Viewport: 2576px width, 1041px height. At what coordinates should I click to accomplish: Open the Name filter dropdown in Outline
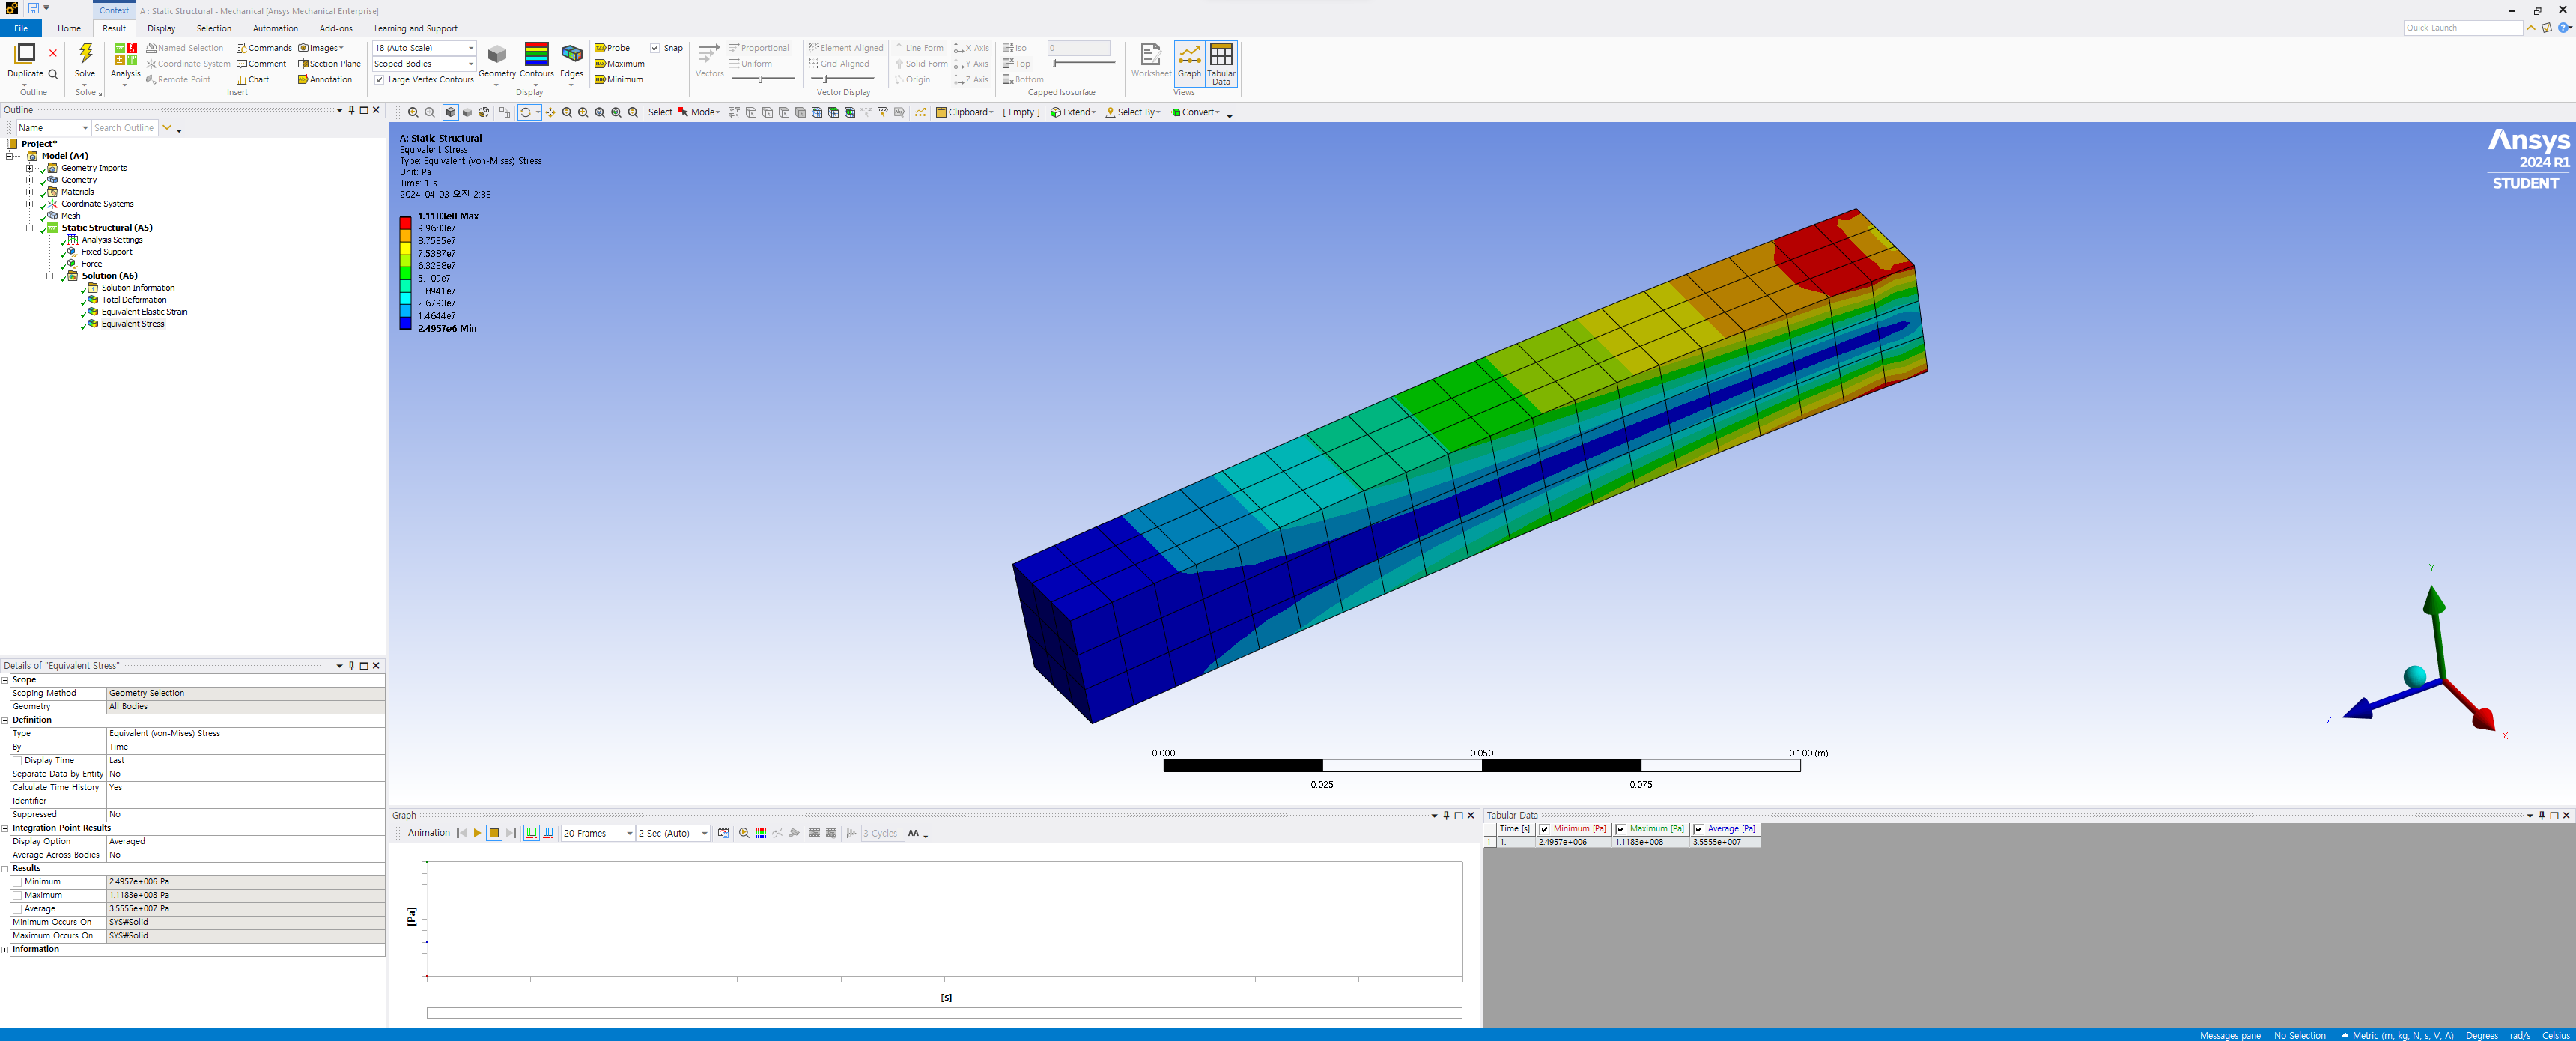click(x=54, y=128)
